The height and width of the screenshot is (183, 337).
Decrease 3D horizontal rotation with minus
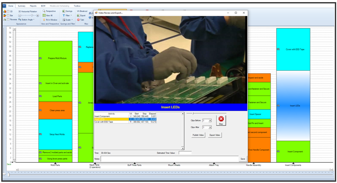point(20,15)
